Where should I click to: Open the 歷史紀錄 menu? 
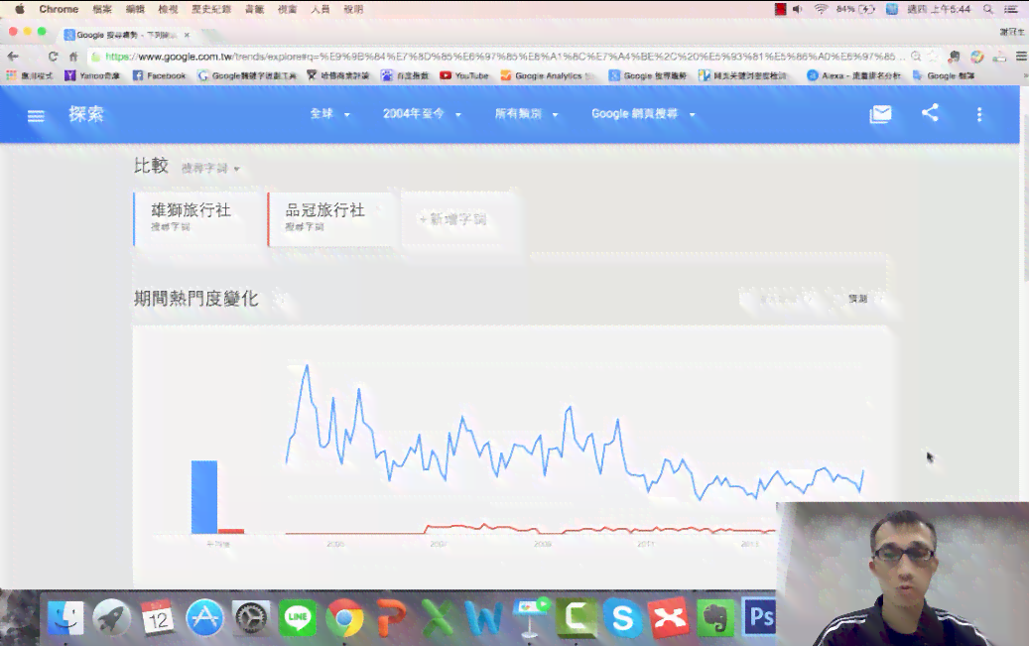[x=211, y=9]
